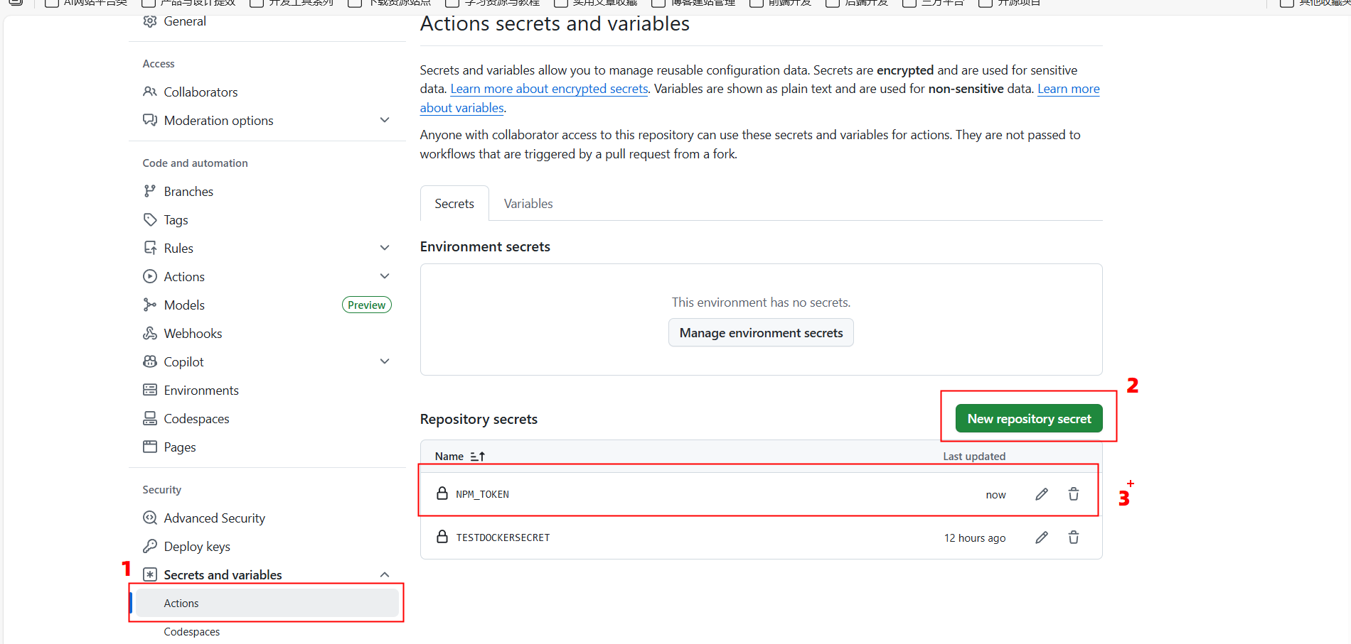Collapse Secrets and variables section
Screen dimensions: 1351x644
[385, 574]
